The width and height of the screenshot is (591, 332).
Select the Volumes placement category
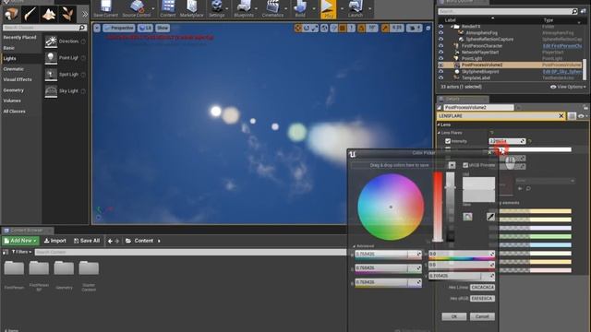click(12, 101)
